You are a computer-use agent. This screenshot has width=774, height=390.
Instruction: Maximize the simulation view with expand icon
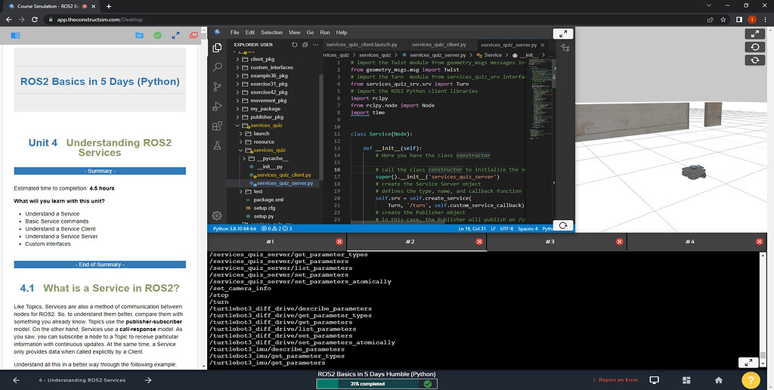pos(754,34)
